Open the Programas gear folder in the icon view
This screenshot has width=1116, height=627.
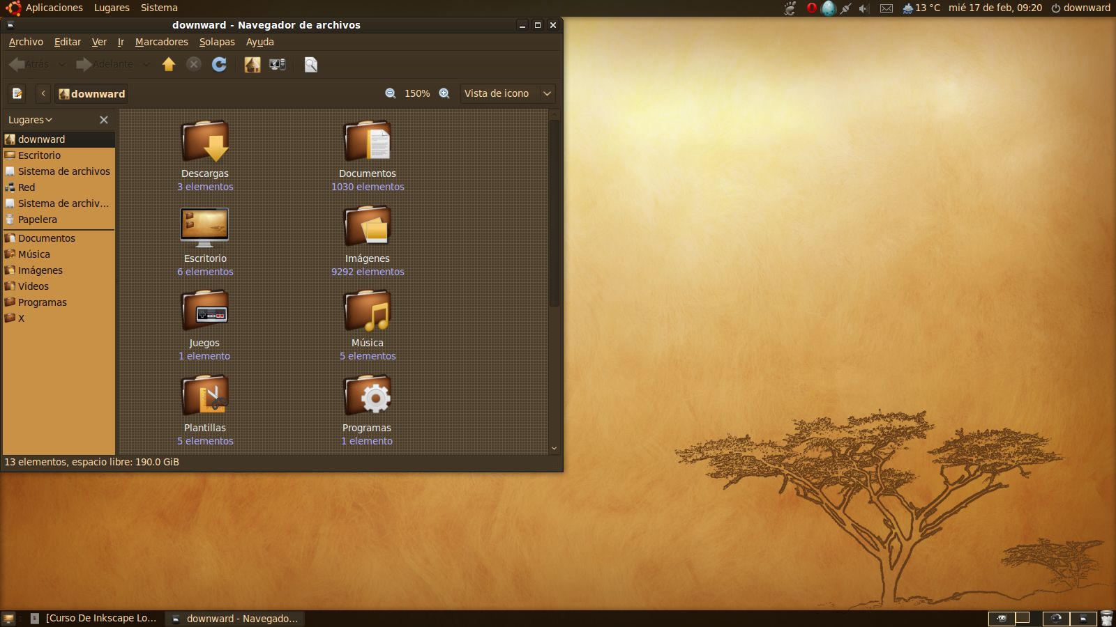pyautogui.click(x=368, y=396)
